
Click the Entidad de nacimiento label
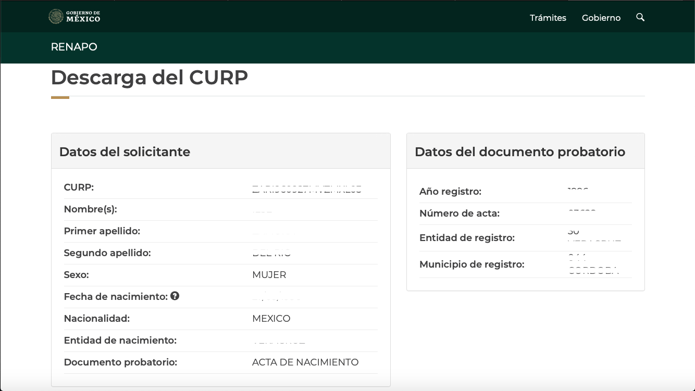pos(120,340)
